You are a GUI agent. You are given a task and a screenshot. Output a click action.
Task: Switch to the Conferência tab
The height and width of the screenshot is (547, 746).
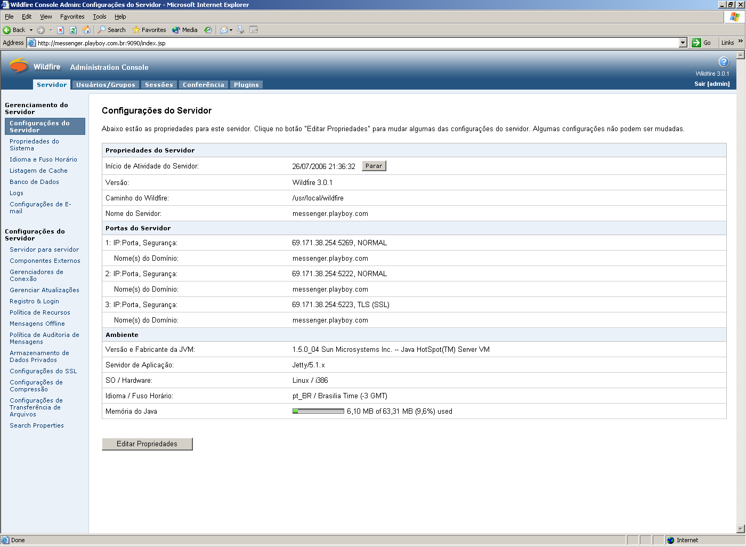pyautogui.click(x=204, y=85)
